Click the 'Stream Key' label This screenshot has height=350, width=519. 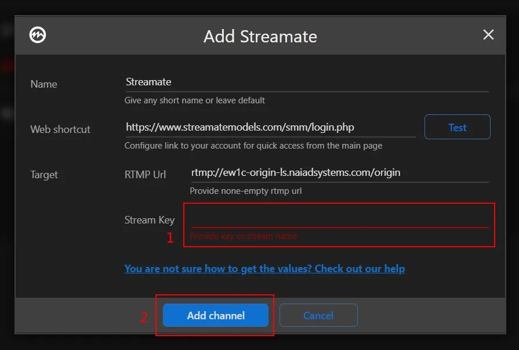pyautogui.click(x=149, y=220)
